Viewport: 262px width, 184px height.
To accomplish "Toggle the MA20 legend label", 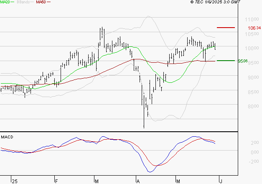I will point(5,3).
